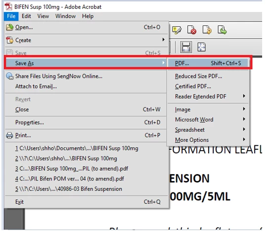Click the rotate page icon in toolbar
Viewport: 273px width, 238px height.
(207, 30)
